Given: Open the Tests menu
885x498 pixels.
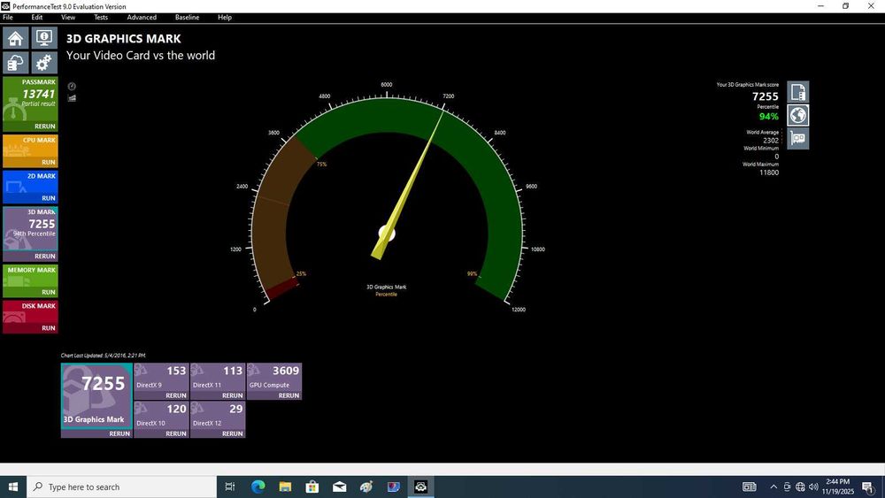Looking at the screenshot, I should [101, 18].
